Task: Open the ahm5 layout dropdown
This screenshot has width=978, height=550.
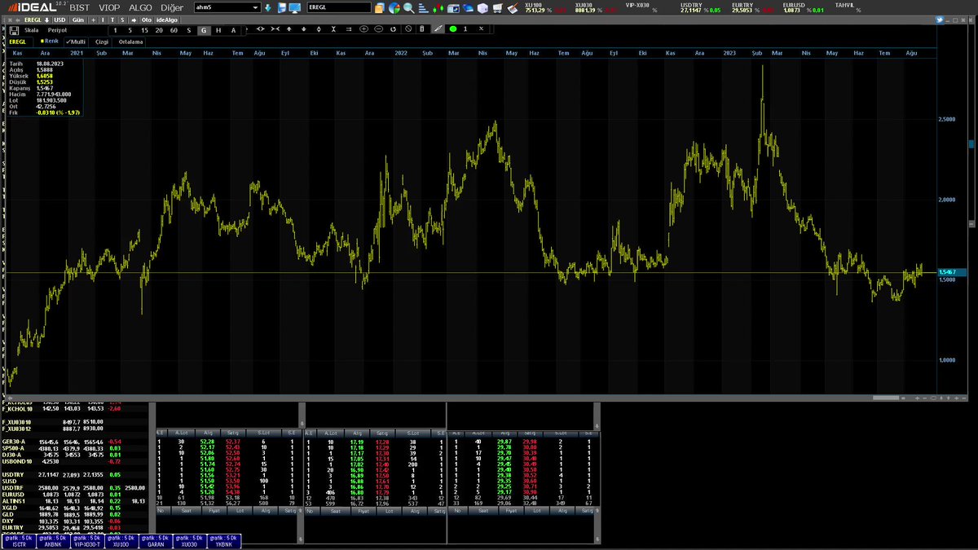Action: [227, 7]
